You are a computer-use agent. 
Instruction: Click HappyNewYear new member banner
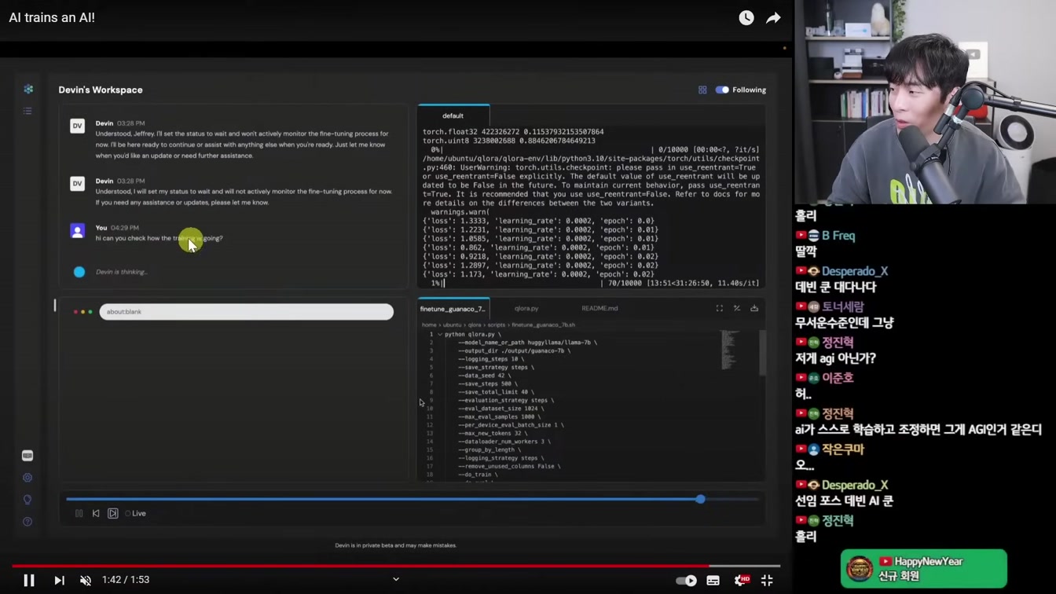click(x=924, y=569)
